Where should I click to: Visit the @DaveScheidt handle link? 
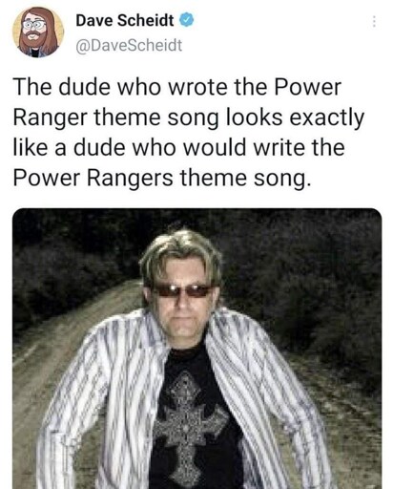[129, 45]
